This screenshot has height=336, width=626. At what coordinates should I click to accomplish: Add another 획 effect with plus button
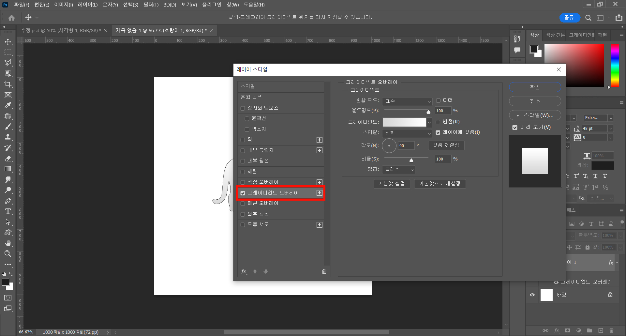pyautogui.click(x=320, y=140)
